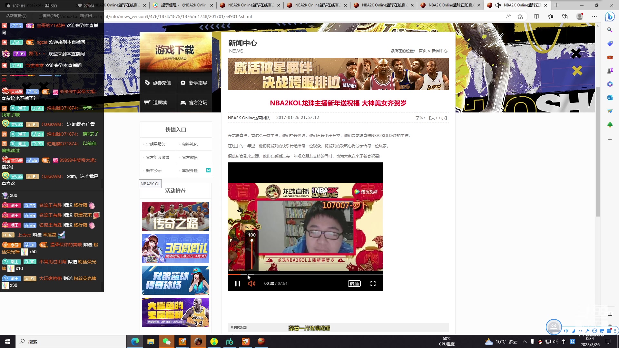Open 大鲨鱼的专属福利 activity thumbnail
Viewport: 619px width, 348px height.
(x=175, y=312)
